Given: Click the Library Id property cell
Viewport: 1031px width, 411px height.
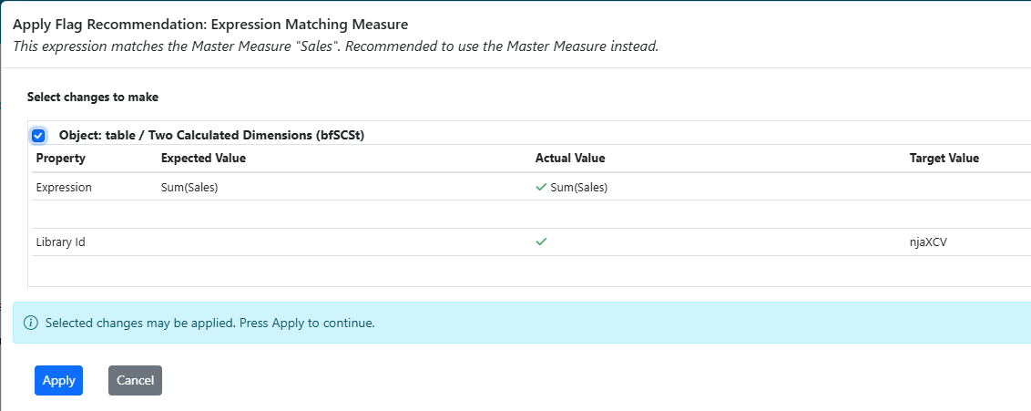Looking at the screenshot, I should pyautogui.click(x=60, y=242).
